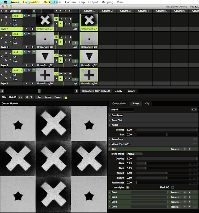The height and width of the screenshot is (213, 199).
Task: Open the Tile Blend Mode Alpha dropdown
Action: coord(134,154)
